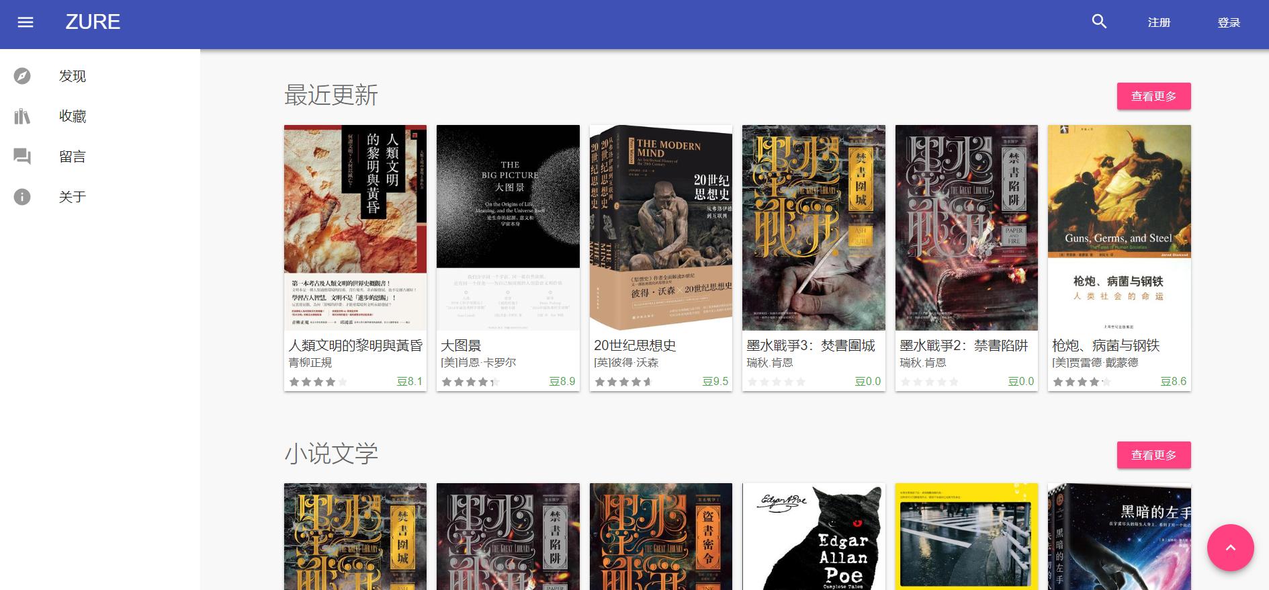Image resolution: width=1269 pixels, height=590 pixels.
Task: Open the 人類文明的黎明與黃昏 book cover
Action: 355,227
